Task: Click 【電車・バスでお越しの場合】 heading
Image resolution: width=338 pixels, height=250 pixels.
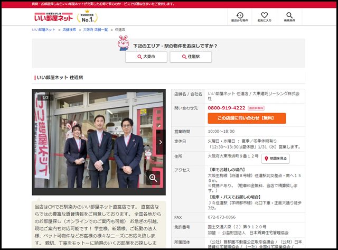Action: 235,197
